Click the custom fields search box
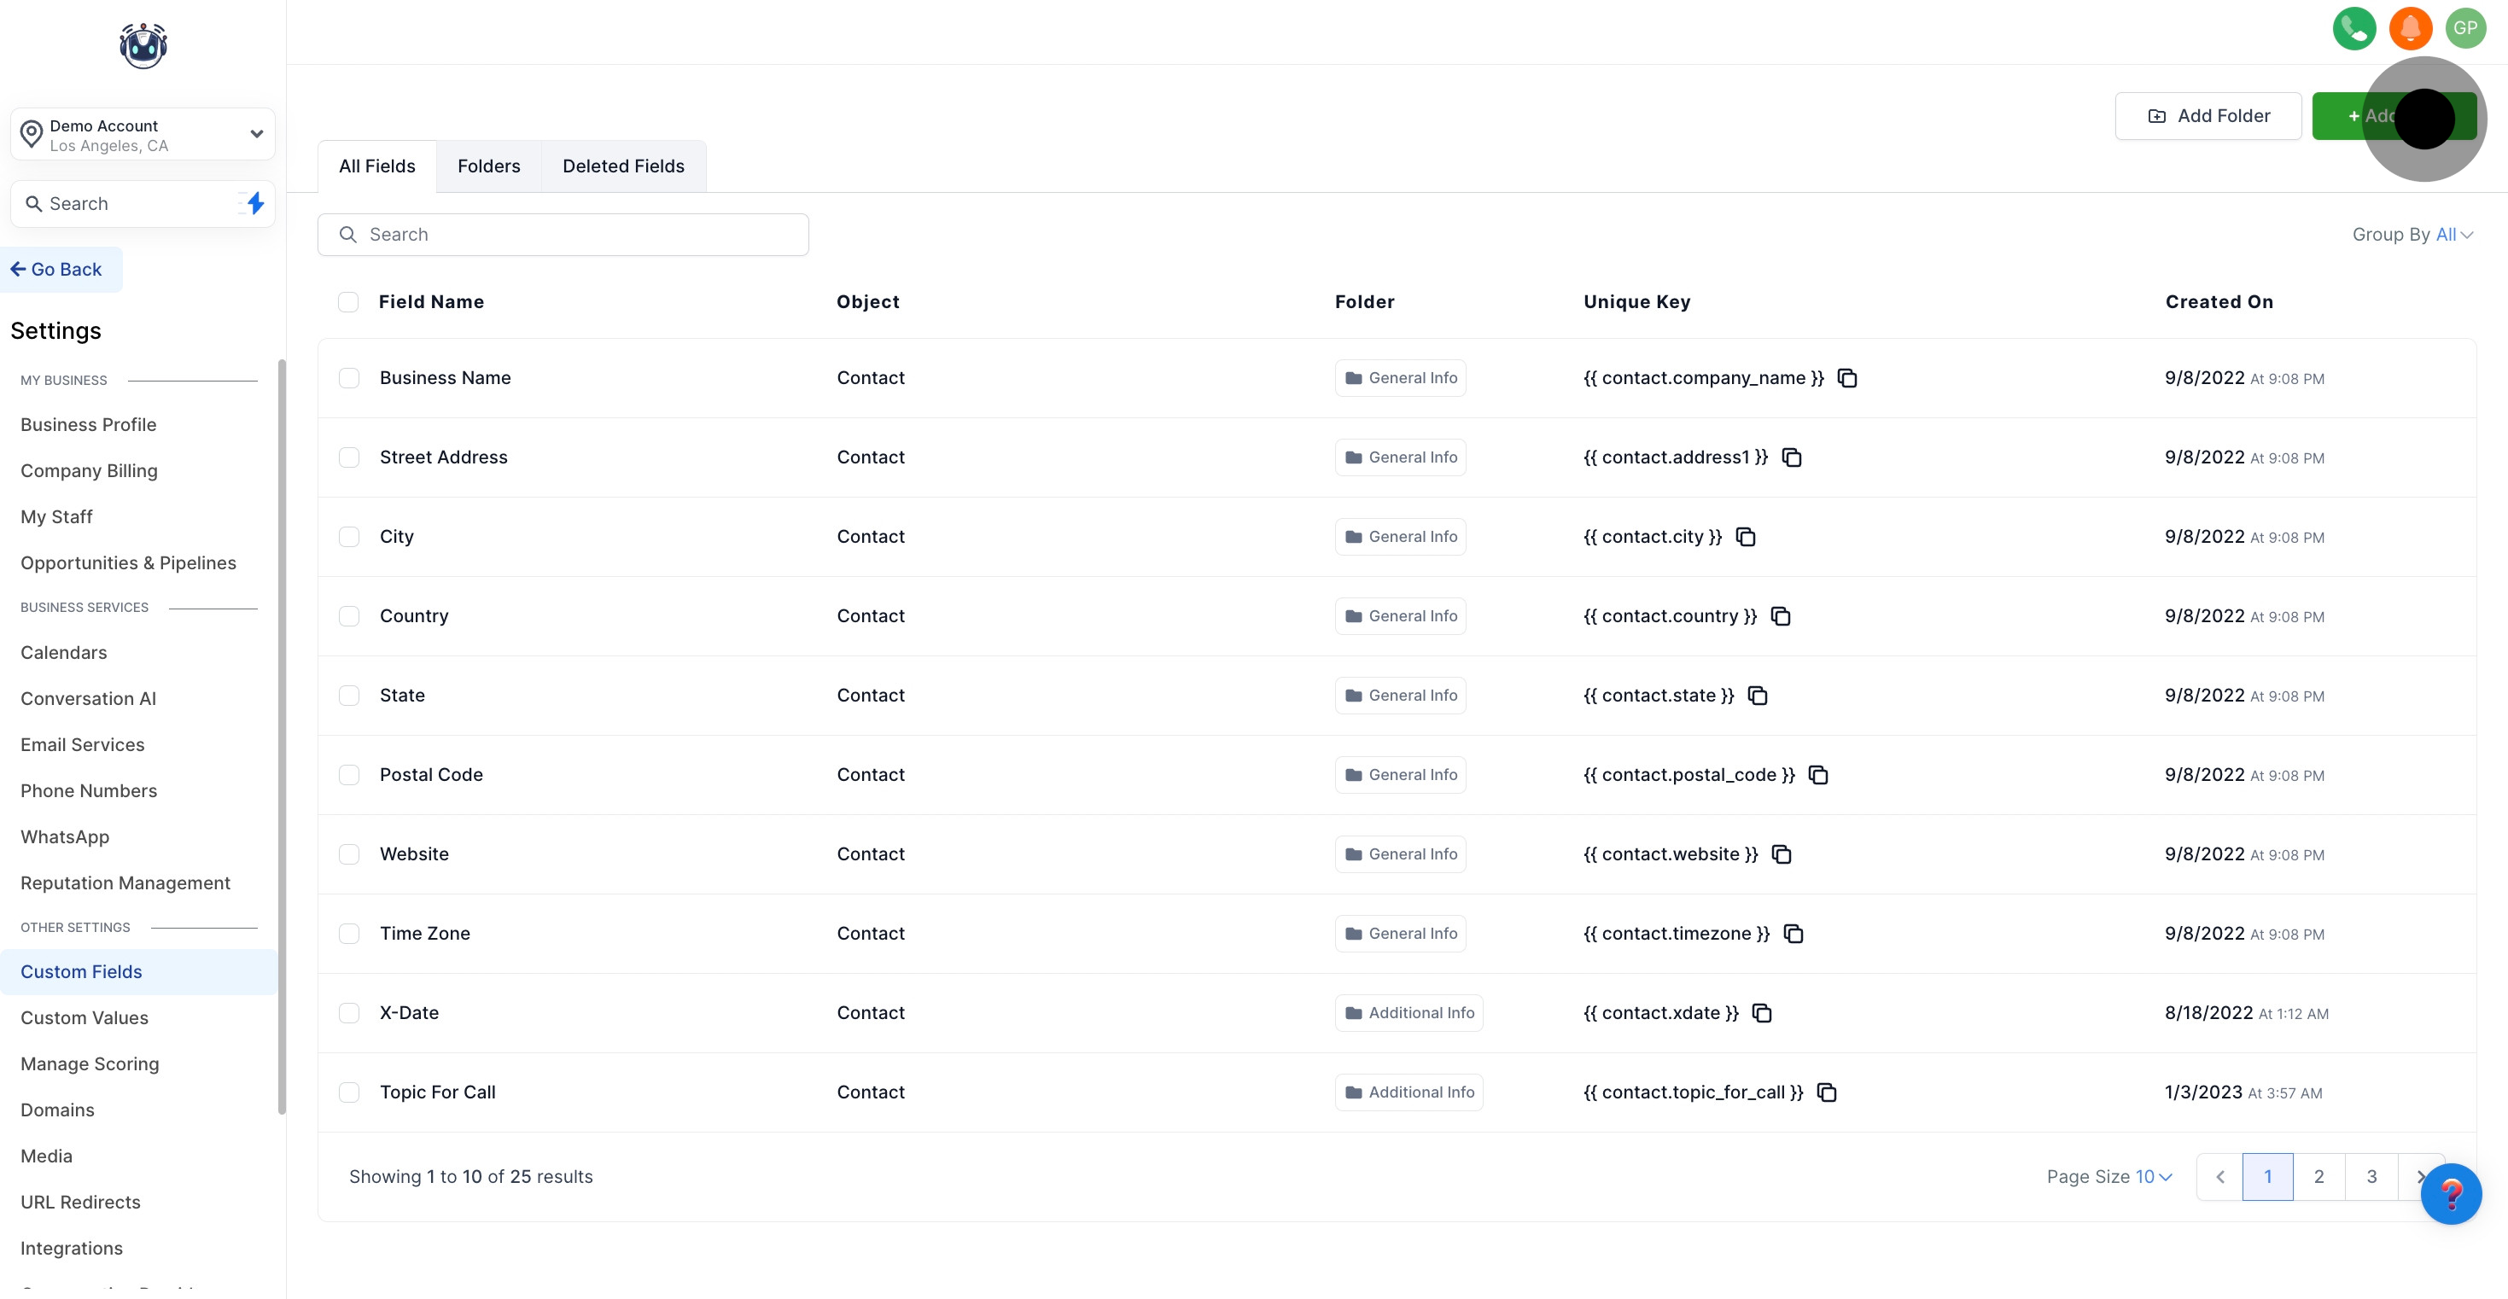The image size is (2508, 1299). 563,235
